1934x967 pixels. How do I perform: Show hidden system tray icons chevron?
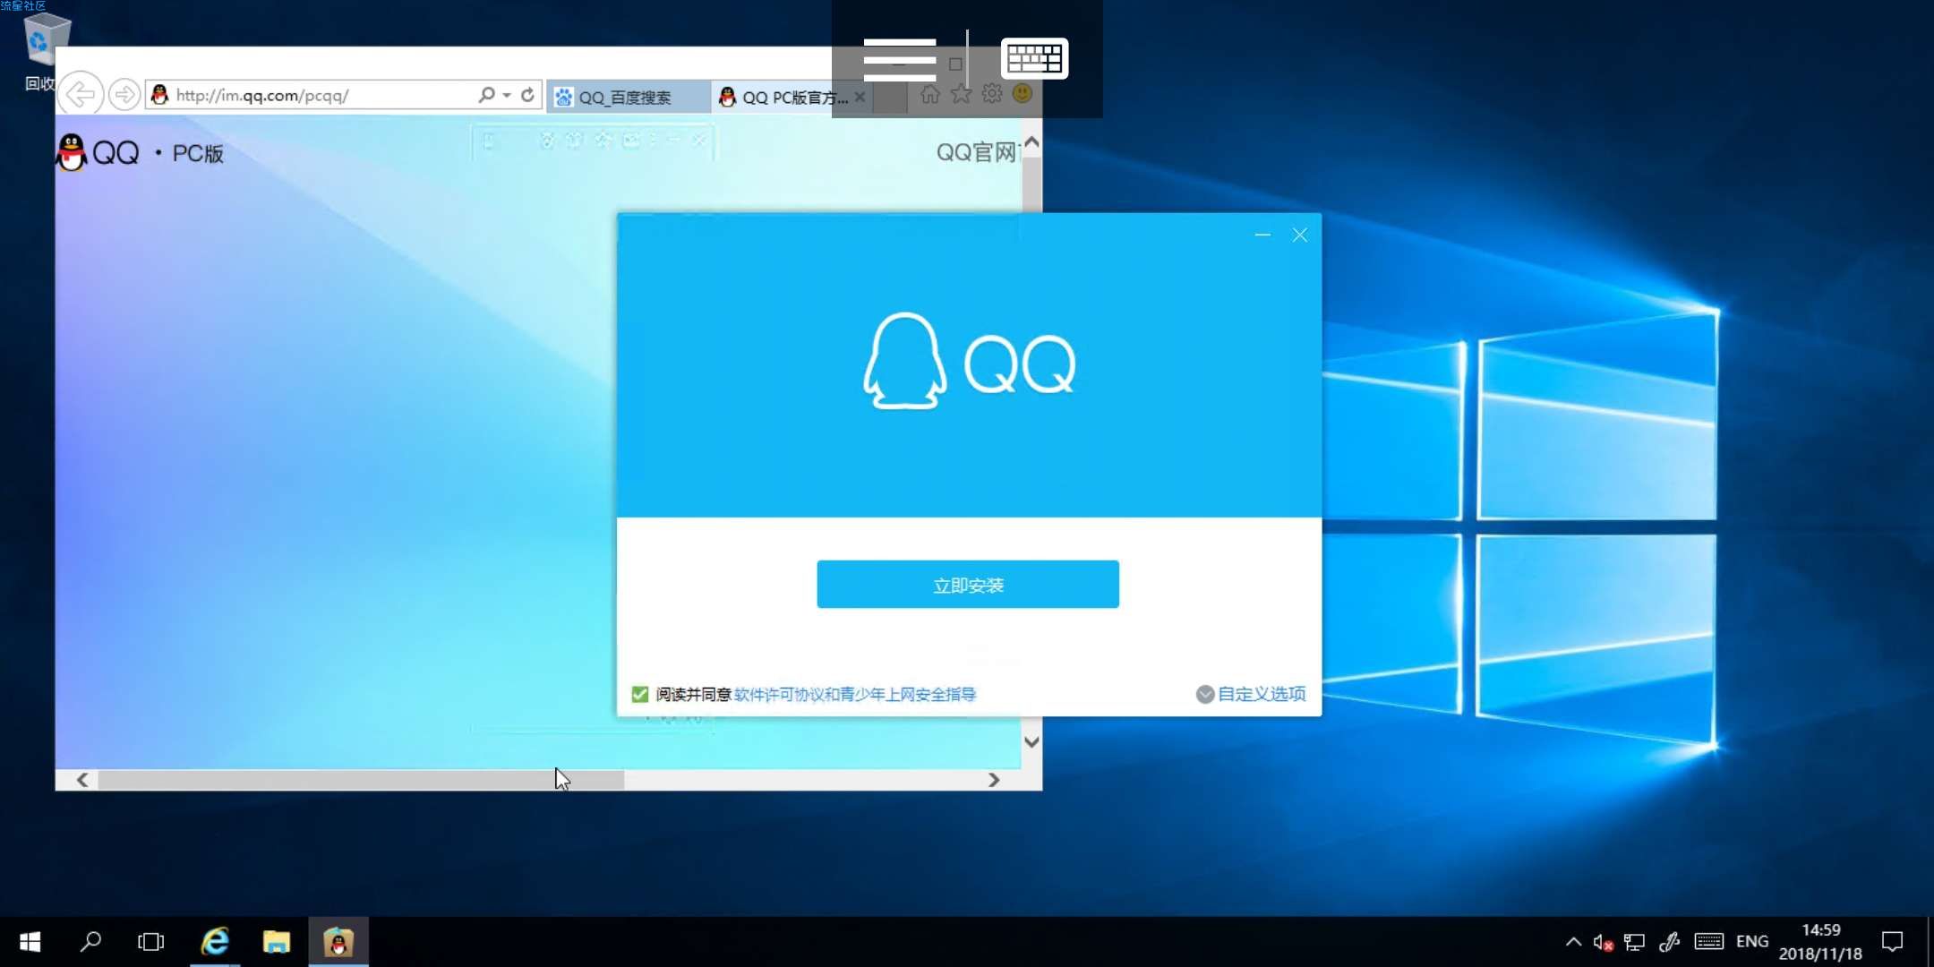[x=1573, y=941]
